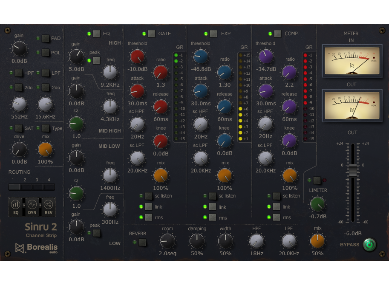Toggle the HIGH band peak switch
The image size is (389, 285).
(97, 60)
